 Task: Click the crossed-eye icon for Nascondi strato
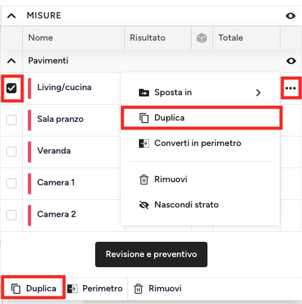[144, 205]
